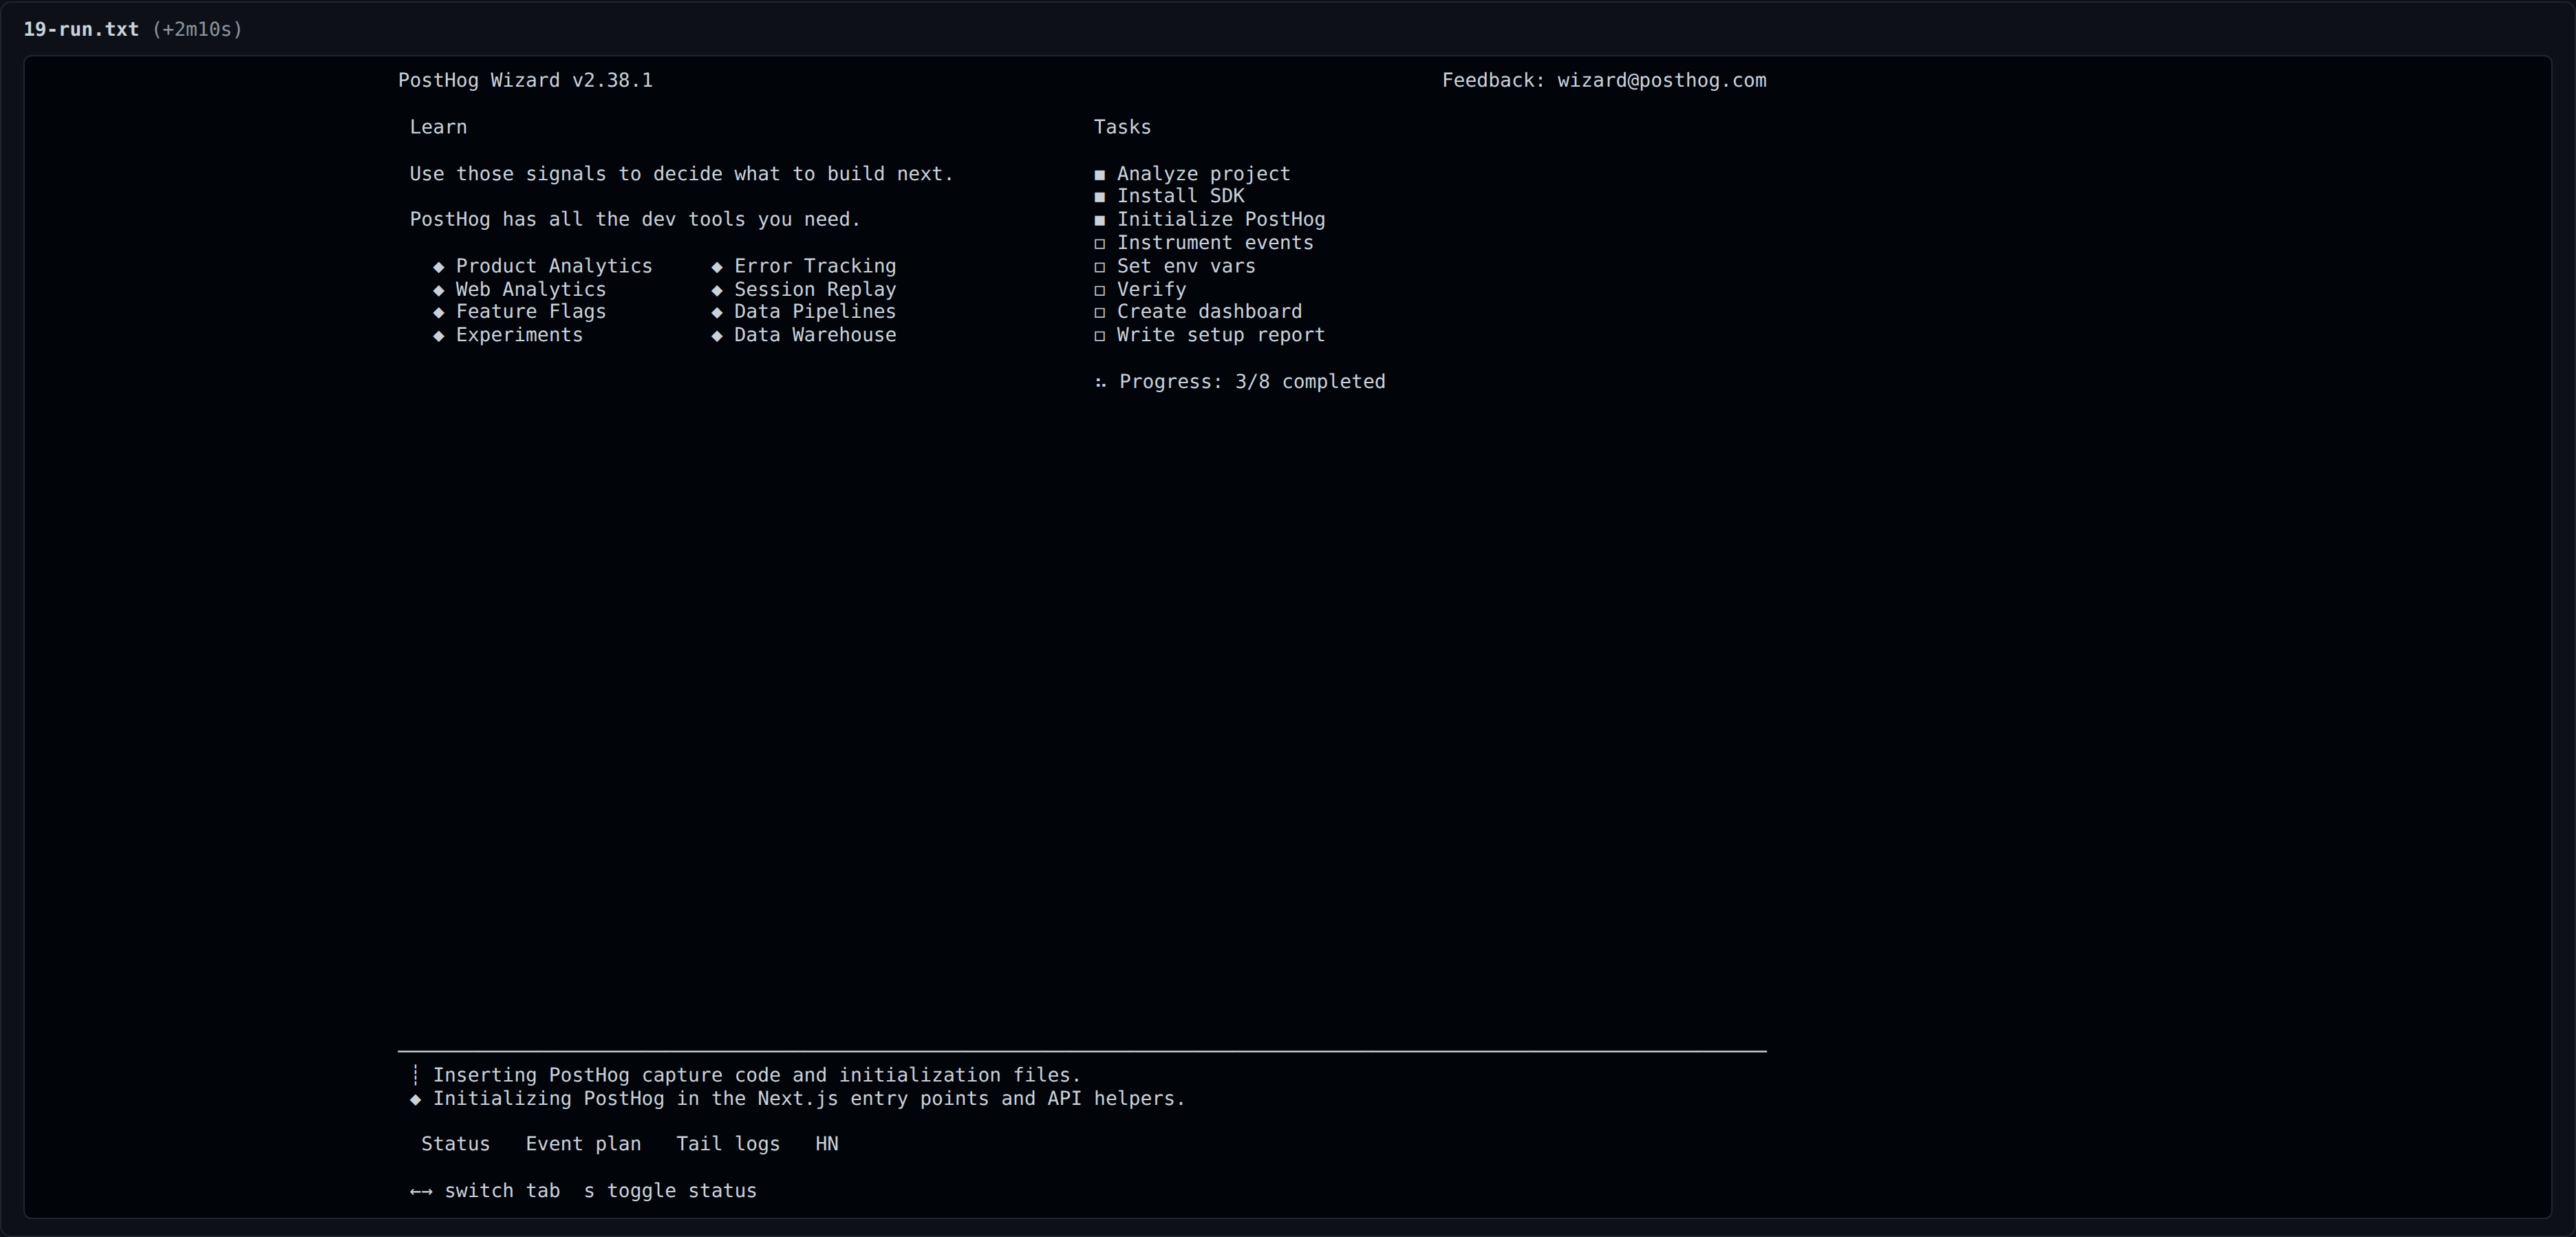Click the Data Pipelines text
The height and width of the screenshot is (1237, 2576).
click(815, 312)
